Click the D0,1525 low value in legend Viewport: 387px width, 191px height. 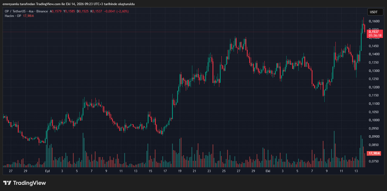point(83,11)
